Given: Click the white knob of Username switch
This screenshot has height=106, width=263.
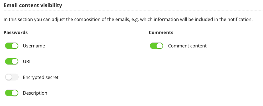Looking at the screenshot, I should 15,46.
